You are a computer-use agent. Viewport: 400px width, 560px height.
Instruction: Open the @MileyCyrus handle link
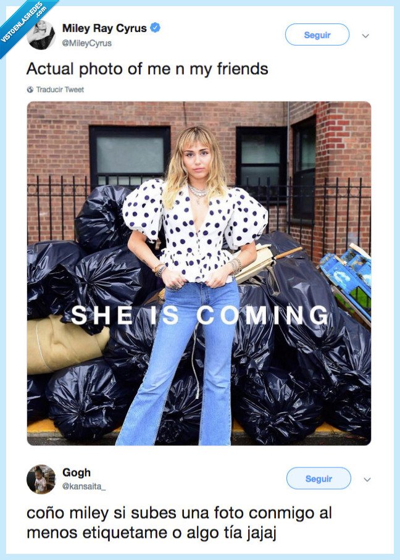pyautogui.click(x=87, y=43)
